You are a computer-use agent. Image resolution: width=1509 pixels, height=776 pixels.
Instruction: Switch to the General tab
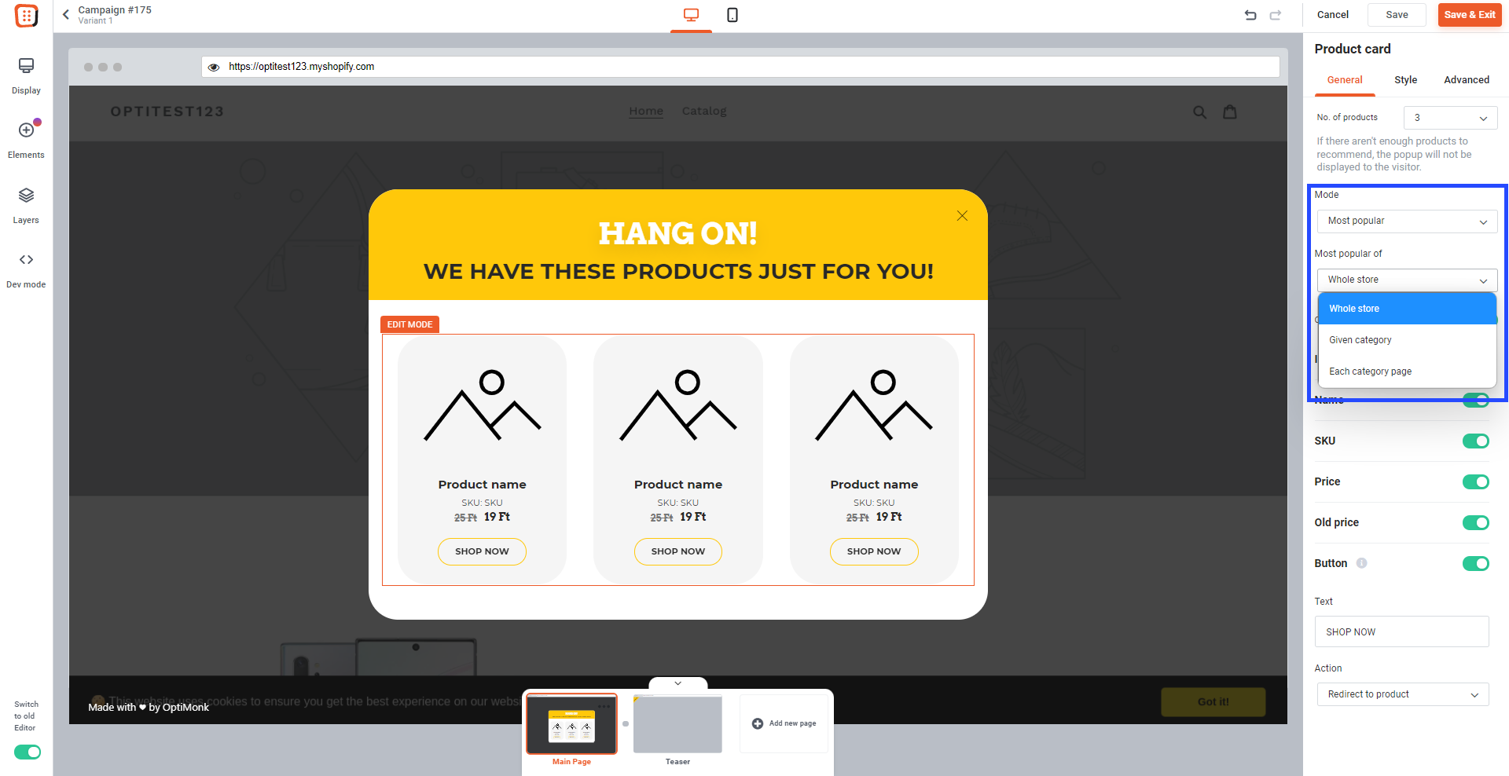[1344, 80]
